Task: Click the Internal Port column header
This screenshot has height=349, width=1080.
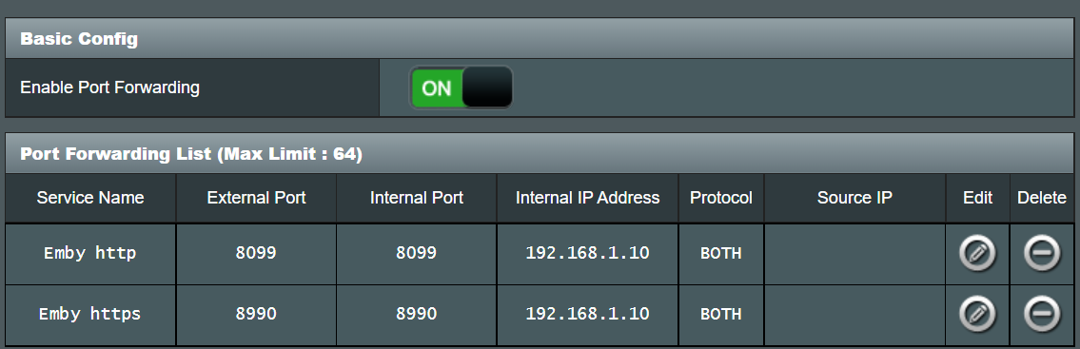Action: (x=417, y=198)
